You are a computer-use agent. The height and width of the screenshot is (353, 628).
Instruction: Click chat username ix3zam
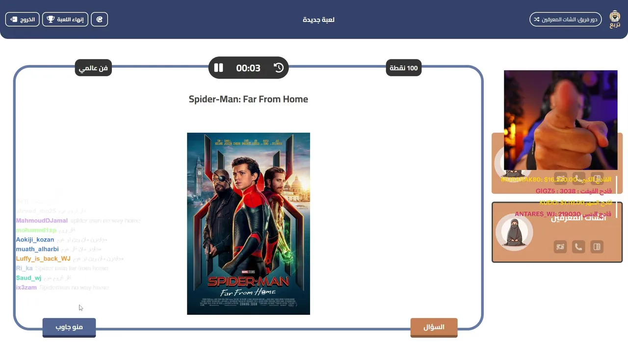tap(26, 287)
